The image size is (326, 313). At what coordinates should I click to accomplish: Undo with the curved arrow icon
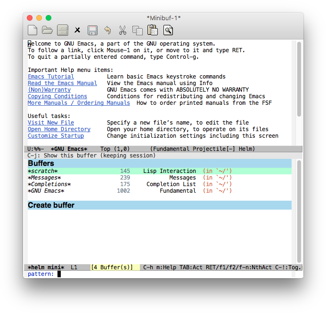coord(107,31)
